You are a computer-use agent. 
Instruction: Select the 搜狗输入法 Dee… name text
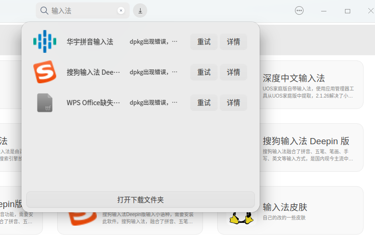click(x=93, y=72)
